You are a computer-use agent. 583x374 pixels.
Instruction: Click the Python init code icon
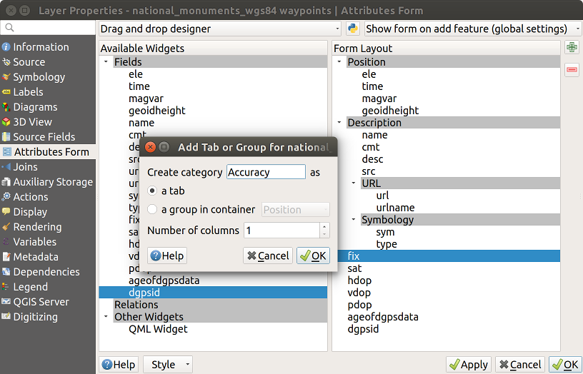(x=353, y=29)
